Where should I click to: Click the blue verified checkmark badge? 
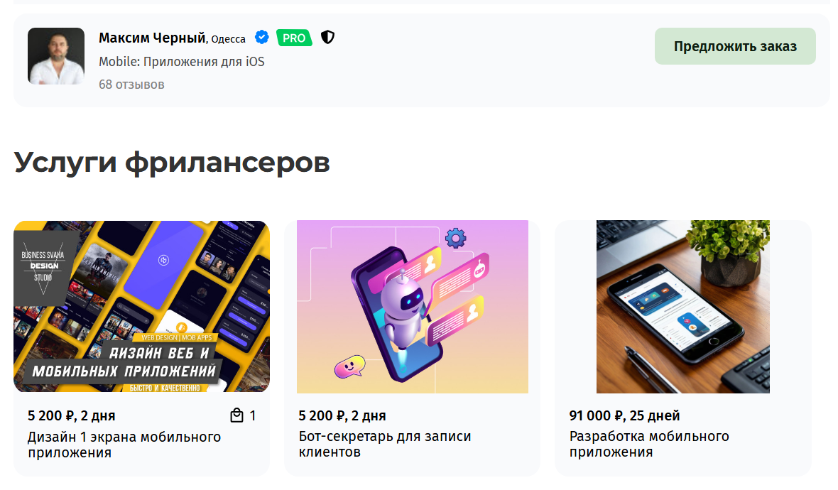[x=262, y=38]
